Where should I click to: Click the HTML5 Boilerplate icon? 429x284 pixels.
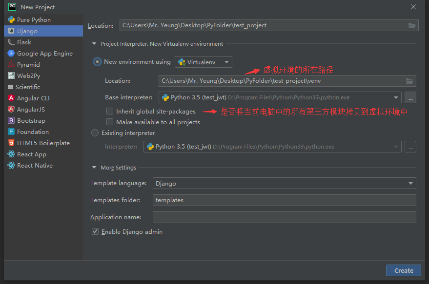[x=11, y=143]
